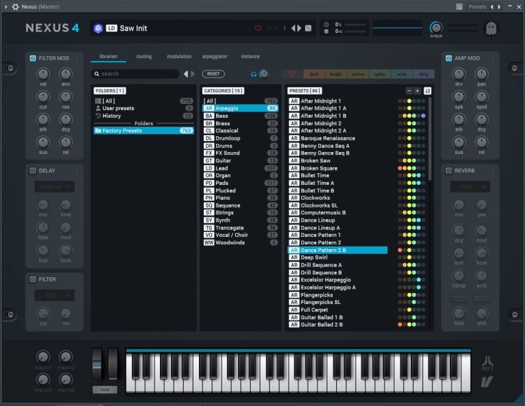Open the Filter type dropdown
Viewport: 525px width, 406px height.
pos(55,295)
